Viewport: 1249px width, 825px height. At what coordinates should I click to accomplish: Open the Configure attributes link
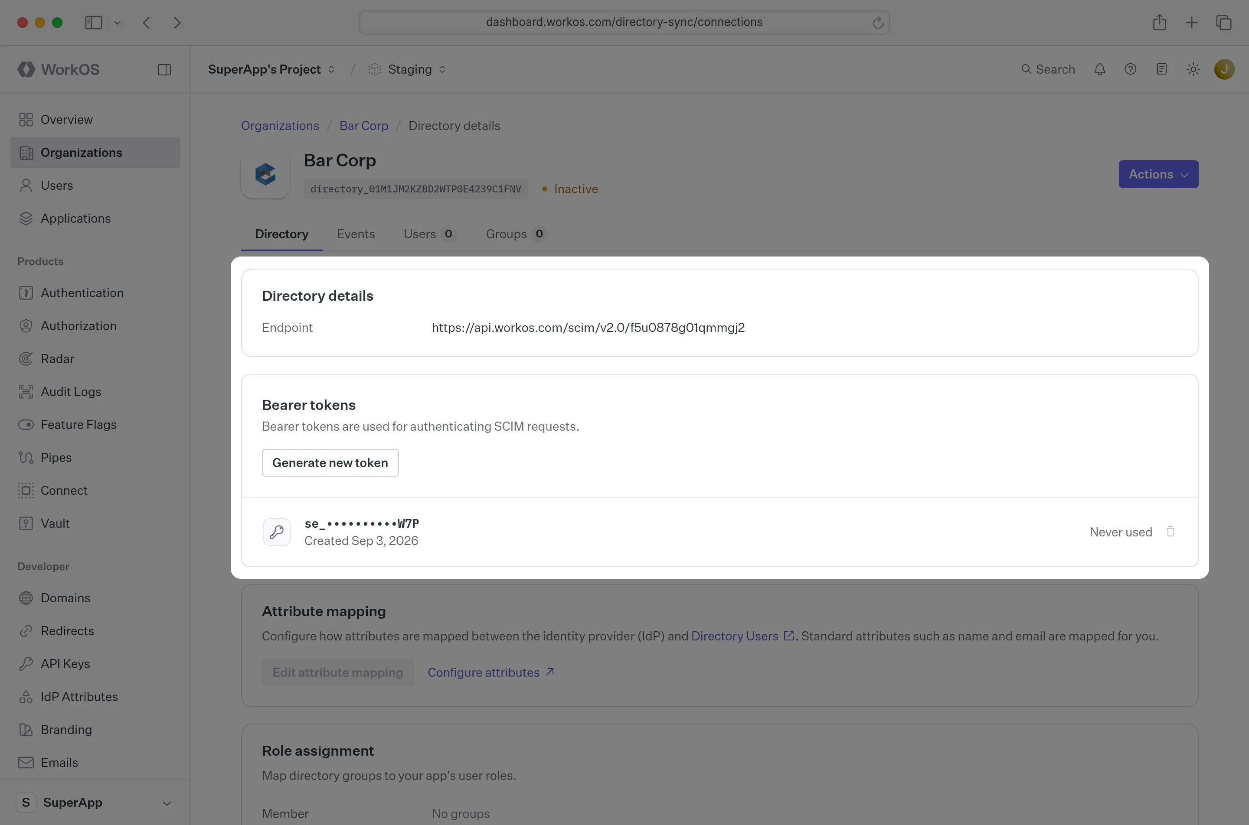pos(491,672)
